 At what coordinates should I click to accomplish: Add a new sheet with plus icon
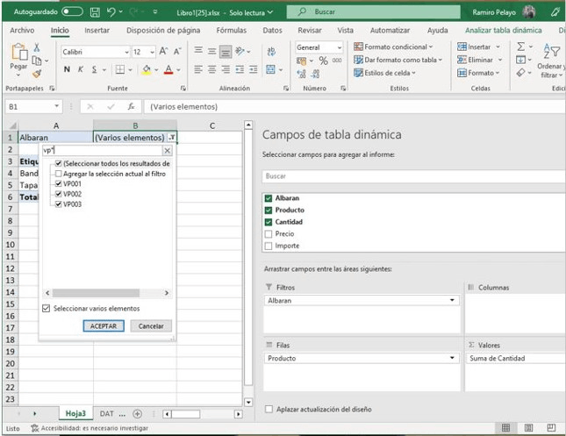(137, 413)
